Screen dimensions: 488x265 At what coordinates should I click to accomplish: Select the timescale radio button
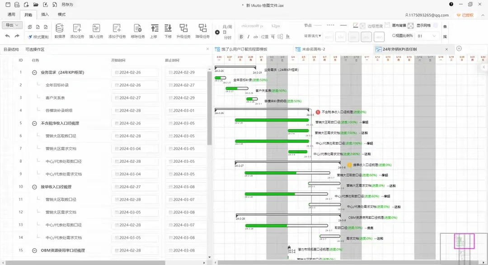pyautogui.click(x=217, y=32)
